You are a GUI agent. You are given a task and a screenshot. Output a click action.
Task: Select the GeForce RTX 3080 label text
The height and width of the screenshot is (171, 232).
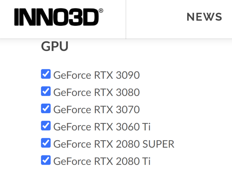click(96, 92)
